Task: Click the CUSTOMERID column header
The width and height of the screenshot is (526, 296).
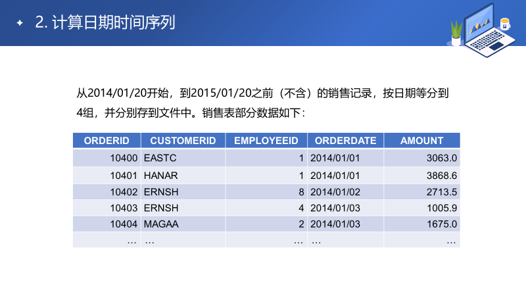Action: tap(183, 141)
